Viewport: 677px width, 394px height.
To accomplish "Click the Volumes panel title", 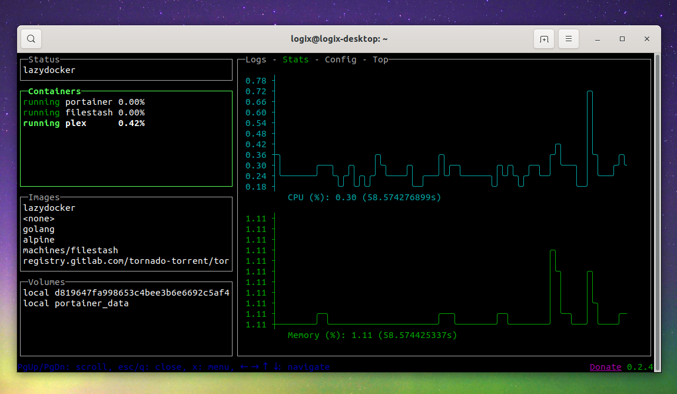I will [46, 282].
